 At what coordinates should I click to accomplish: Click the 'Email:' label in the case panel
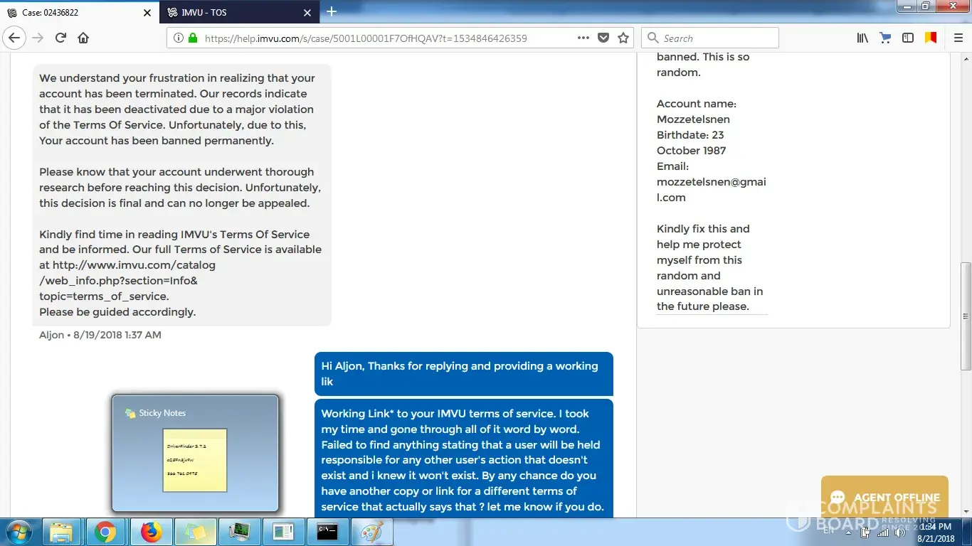tap(672, 166)
